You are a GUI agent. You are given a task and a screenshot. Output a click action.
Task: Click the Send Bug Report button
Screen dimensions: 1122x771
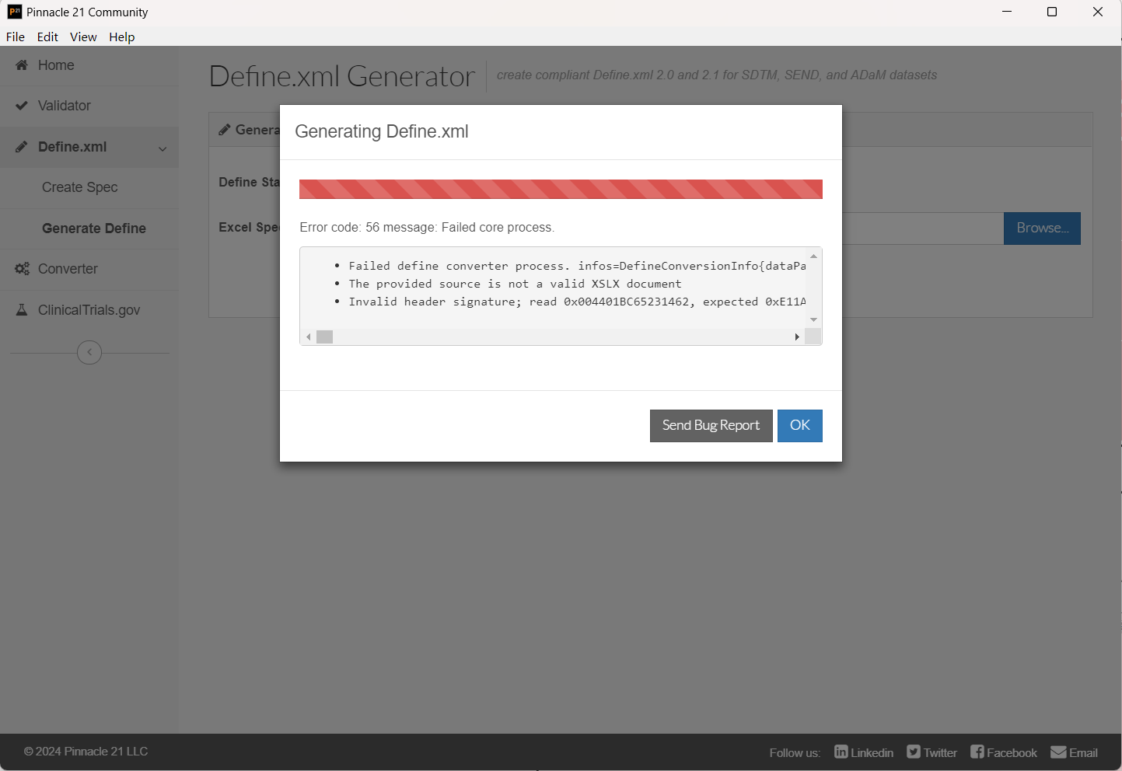coord(711,426)
